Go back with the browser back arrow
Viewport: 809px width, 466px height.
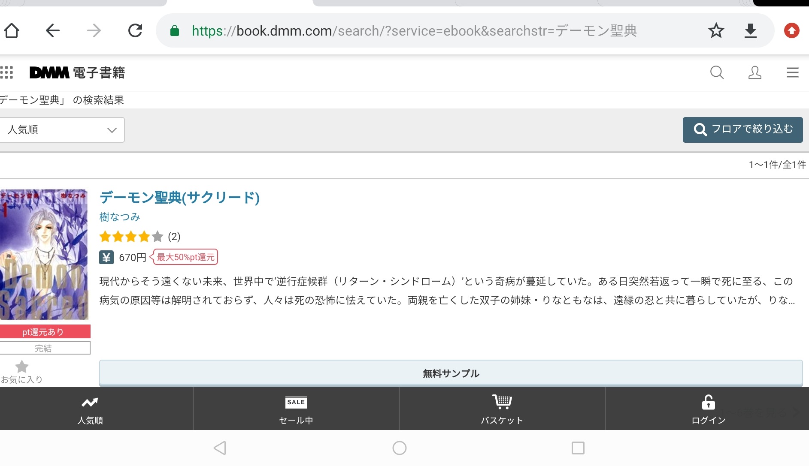click(x=52, y=31)
